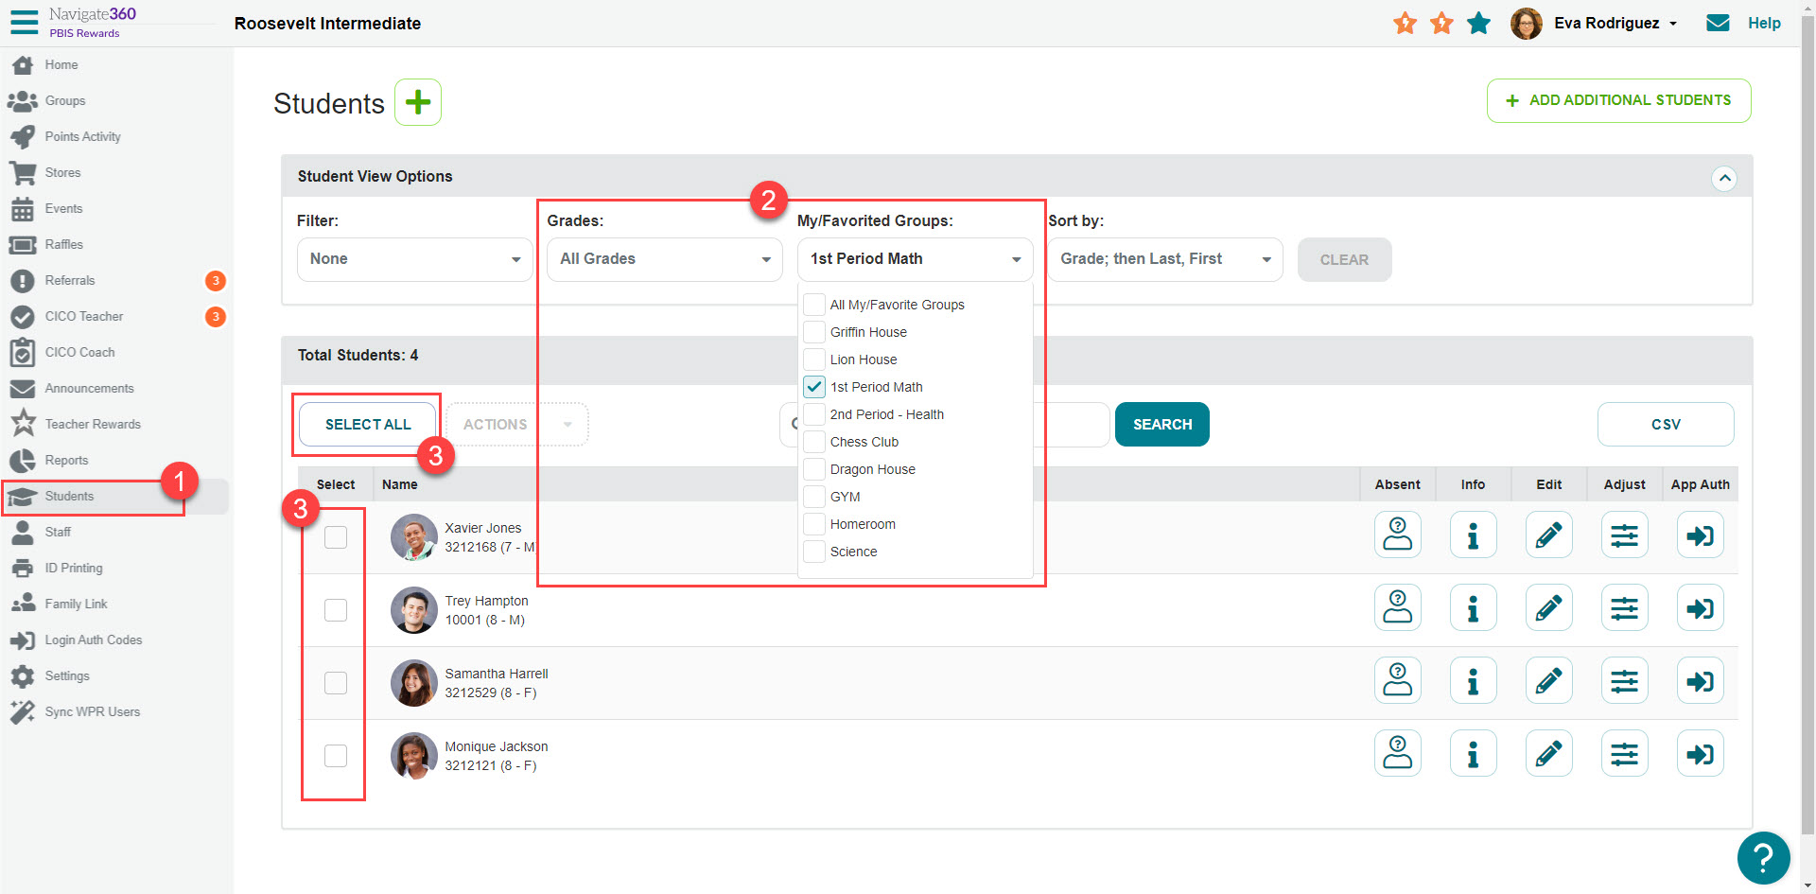Click Samantha Harrell's profile photo

click(x=413, y=682)
